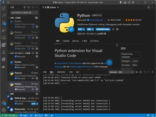
Task: Click the sync icon beside pre-release button
Action: tap(113, 29)
